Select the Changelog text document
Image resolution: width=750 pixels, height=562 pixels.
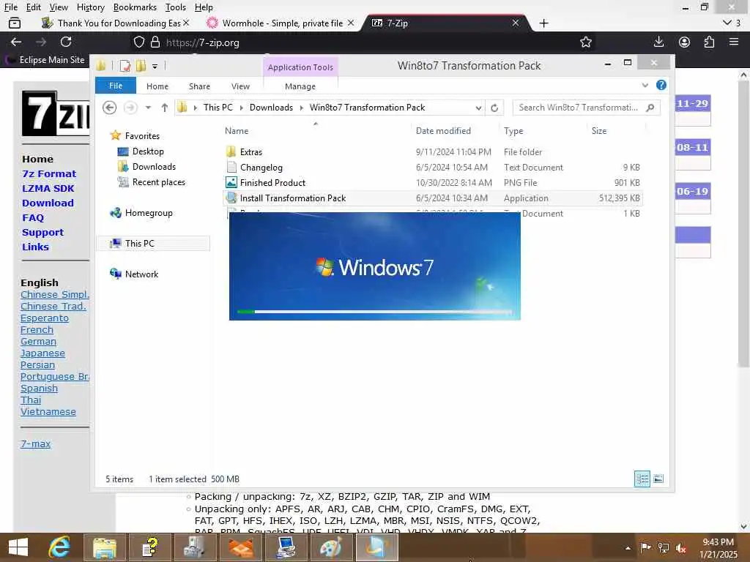click(x=261, y=168)
